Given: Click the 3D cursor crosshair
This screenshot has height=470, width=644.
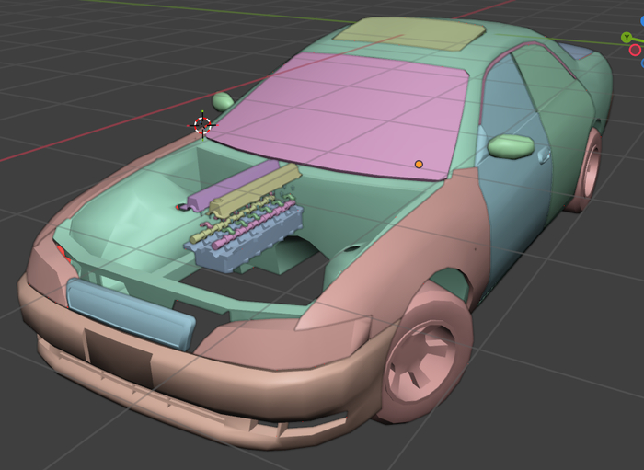Looking at the screenshot, I should 202,124.
